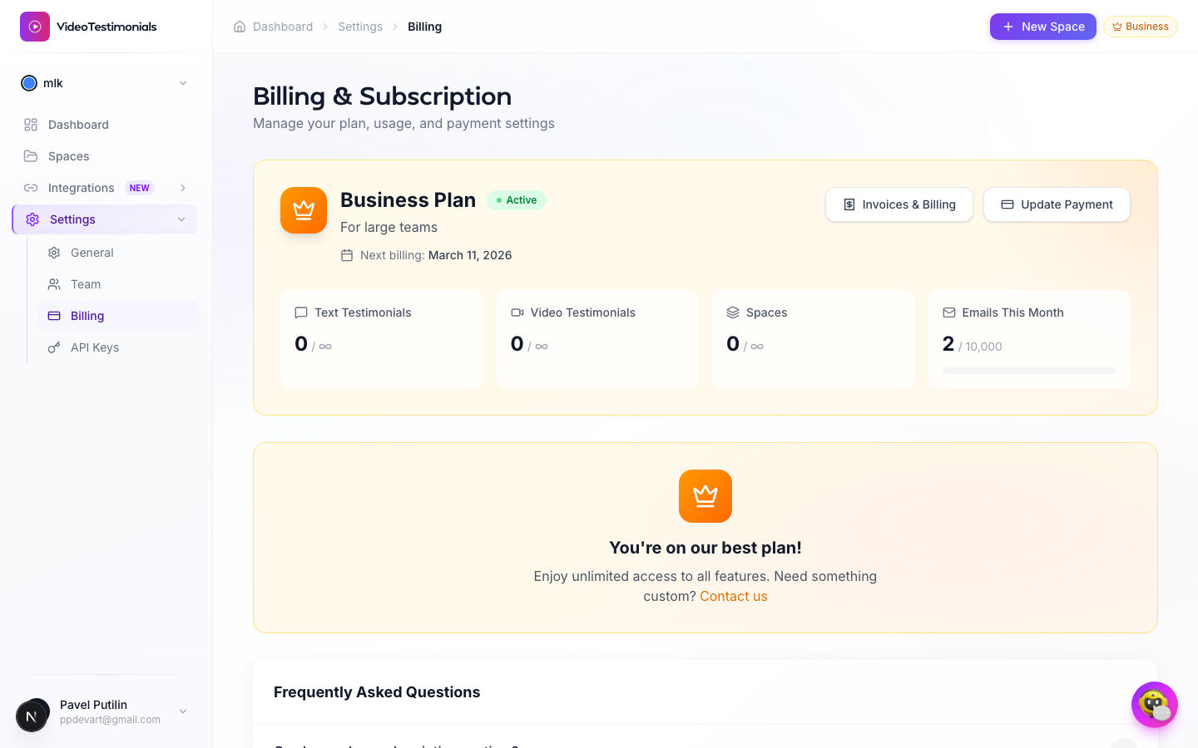
Task: Click the home icon in breadcrumb
Action: point(240,27)
